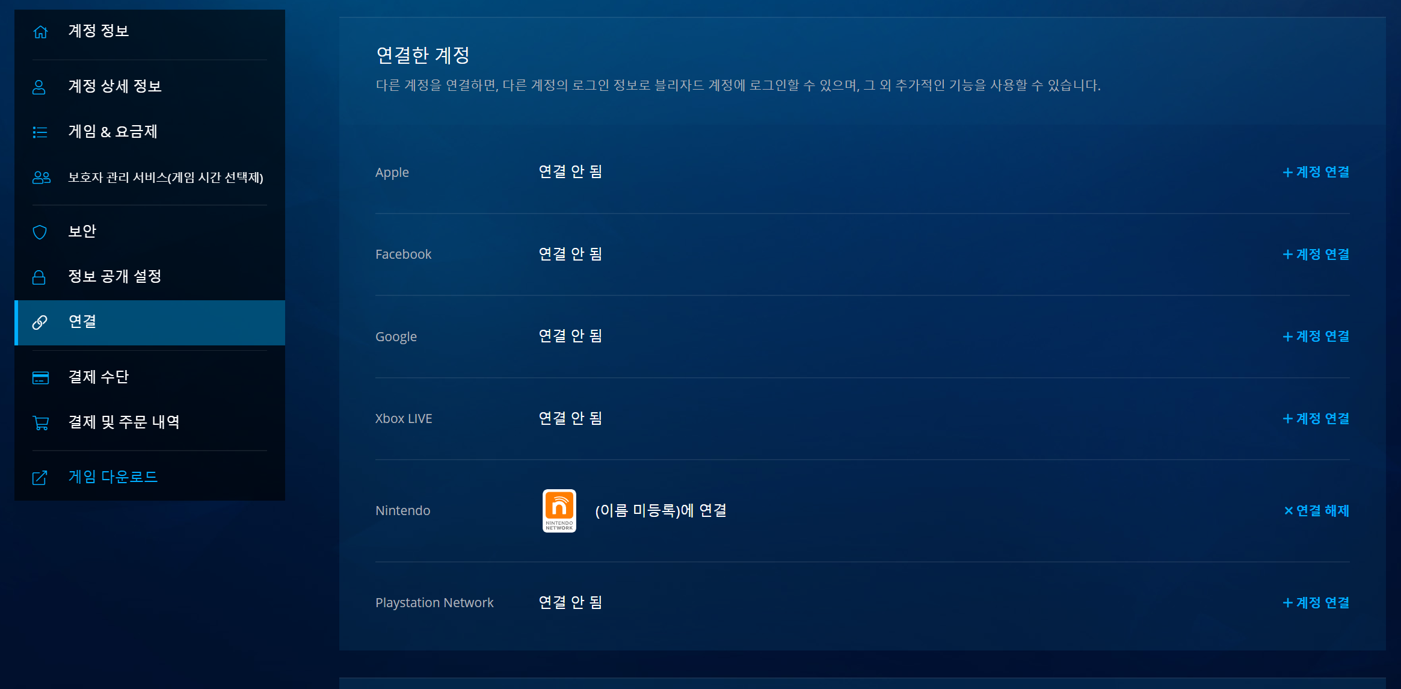Image resolution: width=1401 pixels, height=689 pixels.
Task: Click the Nintendo Network logo thumbnail
Action: [559, 511]
